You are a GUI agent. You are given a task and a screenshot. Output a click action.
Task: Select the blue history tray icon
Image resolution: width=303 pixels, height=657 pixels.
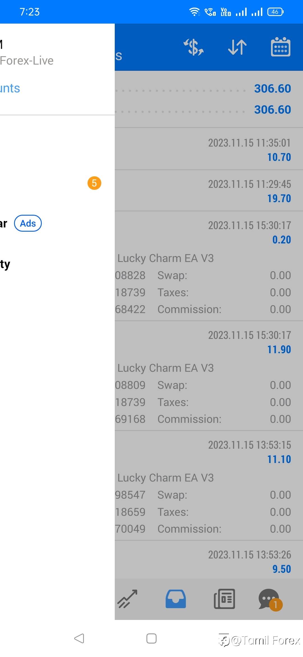[x=176, y=599]
